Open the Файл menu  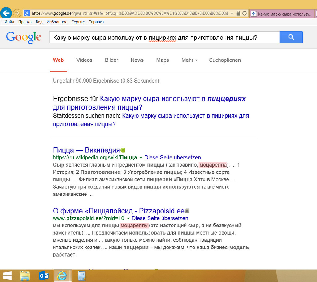9,22
